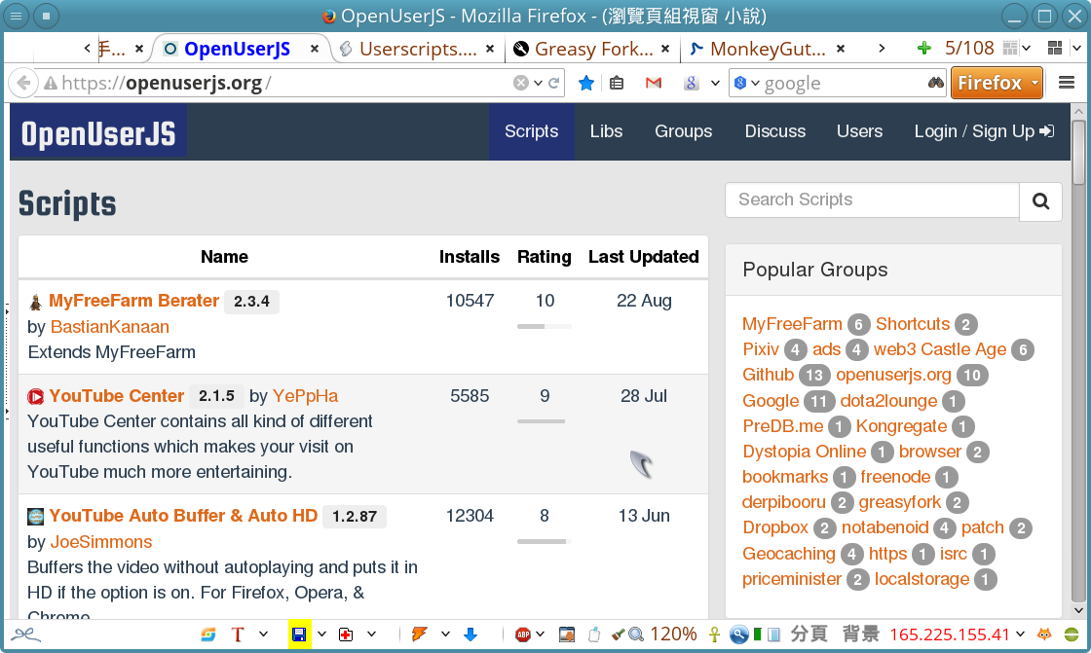The image size is (1091, 653).
Task: Open the MyFreeFarm Berater script link
Action: (x=133, y=301)
